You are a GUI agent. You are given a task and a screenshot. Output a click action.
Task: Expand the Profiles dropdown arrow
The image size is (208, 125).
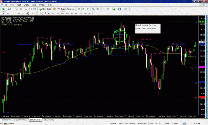[x=12, y=9]
